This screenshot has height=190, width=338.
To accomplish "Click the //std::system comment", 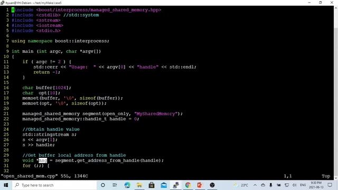I will click(81, 15).
